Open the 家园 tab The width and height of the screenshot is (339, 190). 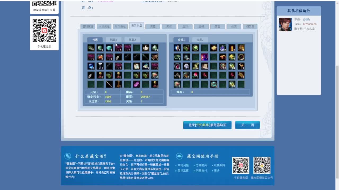coord(218,26)
